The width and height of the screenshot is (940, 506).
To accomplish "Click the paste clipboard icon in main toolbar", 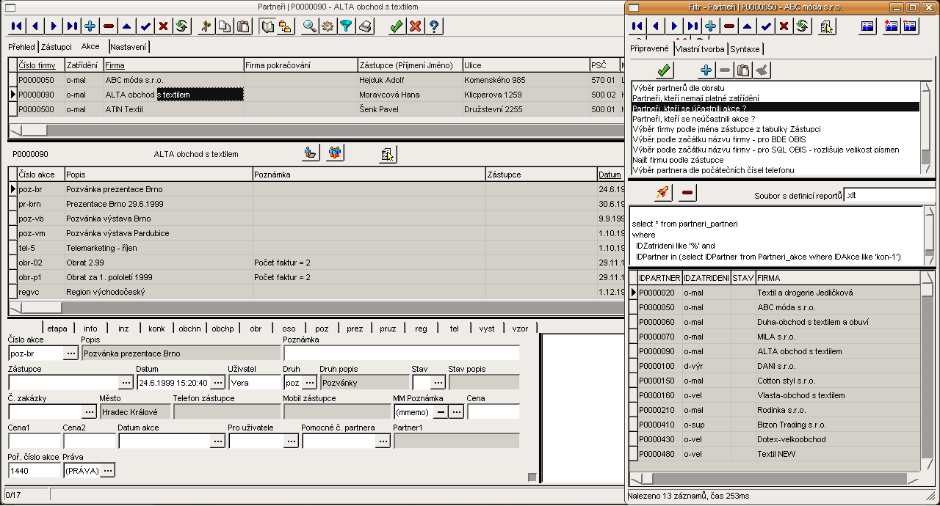I will tap(243, 26).
